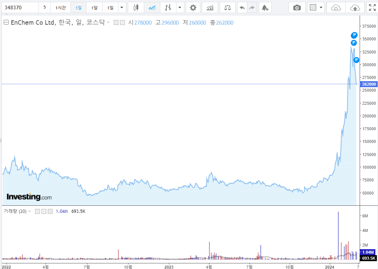Click the lowest P marker
This screenshot has width=378, height=269.
pos(356,60)
